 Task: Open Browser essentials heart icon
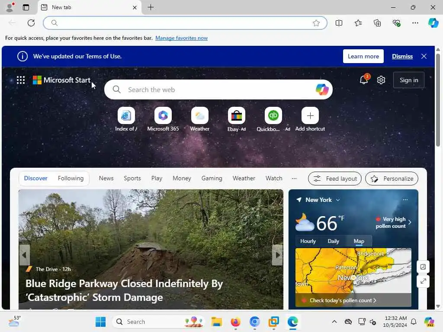(x=396, y=23)
